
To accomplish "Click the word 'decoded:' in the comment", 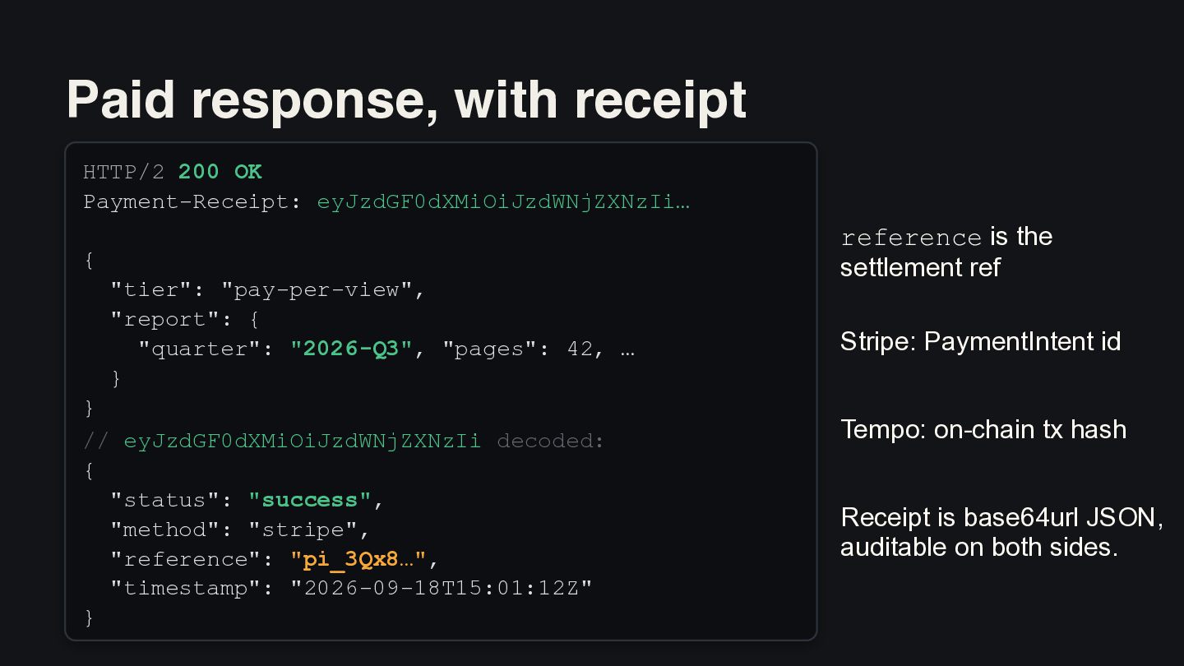I will (x=551, y=441).
